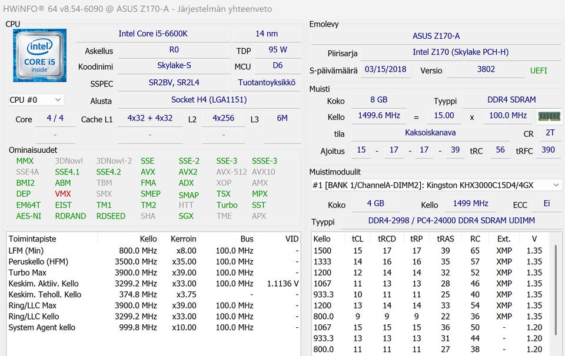This screenshot has width=565, height=356.
Task: Click the SGX feature flag
Action: [x=186, y=216]
